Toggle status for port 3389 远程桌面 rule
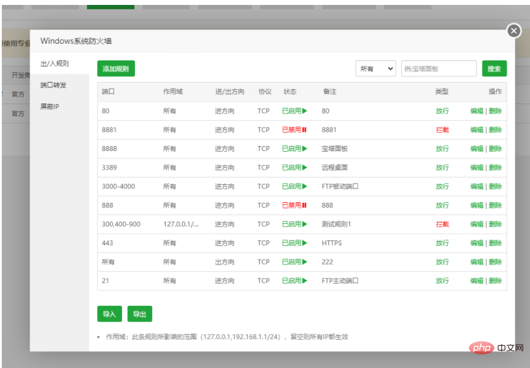The width and height of the screenshot is (530, 368). pos(295,168)
